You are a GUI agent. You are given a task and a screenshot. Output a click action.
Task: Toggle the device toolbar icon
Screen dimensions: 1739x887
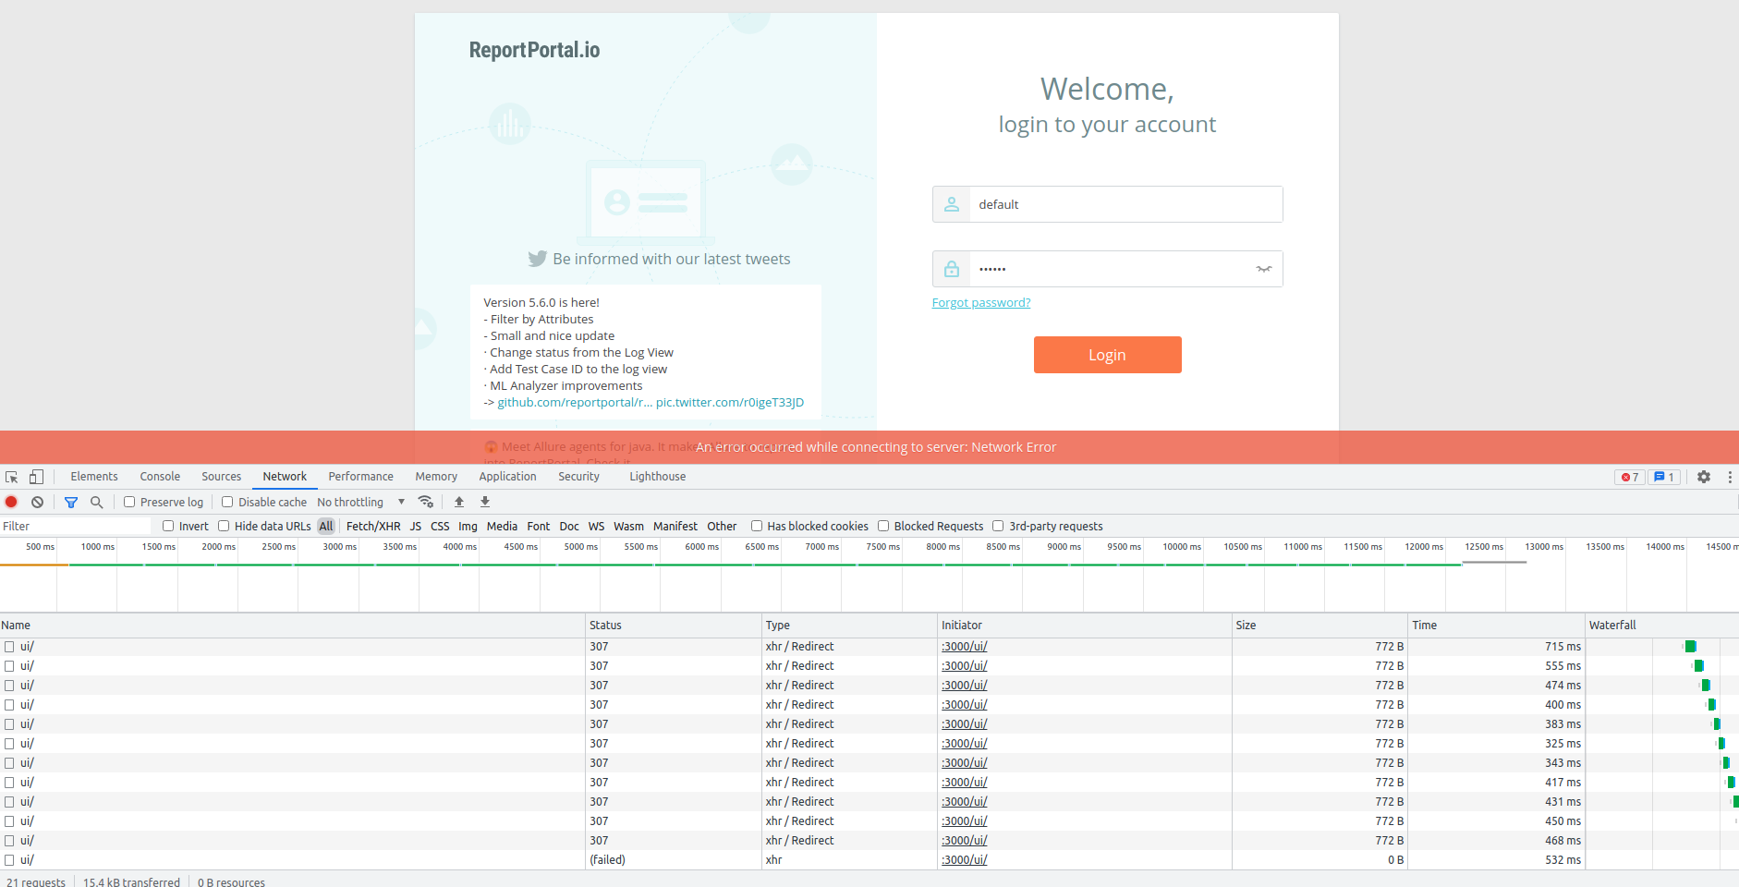[x=36, y=477]
